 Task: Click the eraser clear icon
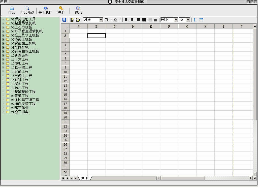[115, 20]
